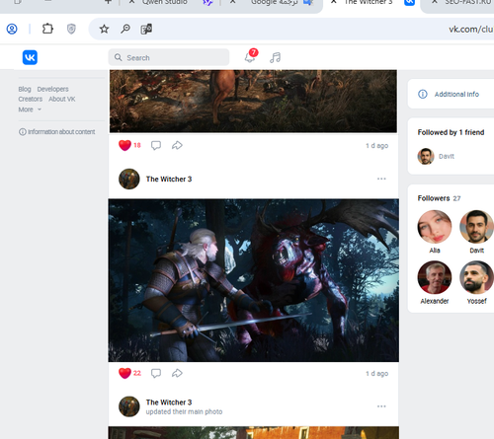The width and height of the screenshot is (494, 439).
Task: Open options menu for updated main photo post
Action: coord(381,406)
